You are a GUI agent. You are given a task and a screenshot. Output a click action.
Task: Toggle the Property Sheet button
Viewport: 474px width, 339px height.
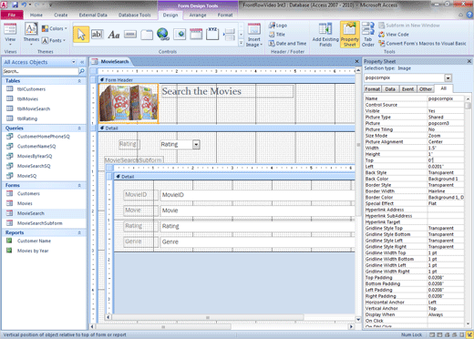click(x=350, y=35)
